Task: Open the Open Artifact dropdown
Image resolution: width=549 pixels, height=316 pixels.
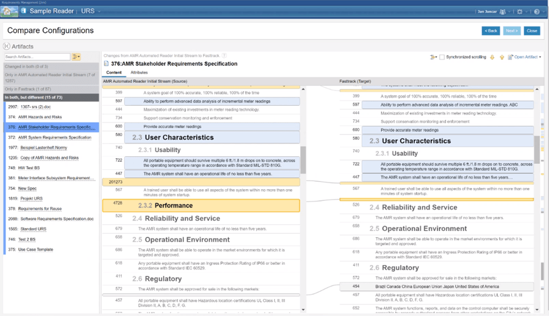Action: click(526, 57)
